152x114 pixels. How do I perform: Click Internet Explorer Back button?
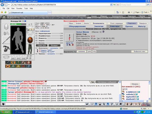tap(2, 5)
